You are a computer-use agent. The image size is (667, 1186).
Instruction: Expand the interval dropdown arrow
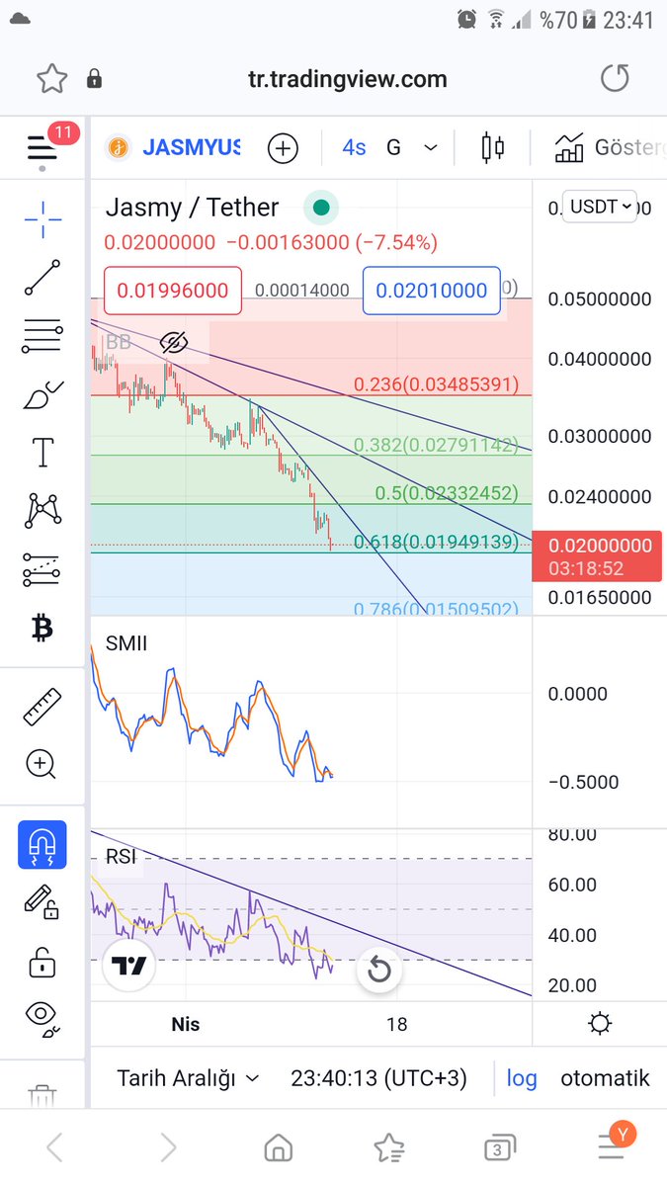pyautogui.click(x=431, y=148)
